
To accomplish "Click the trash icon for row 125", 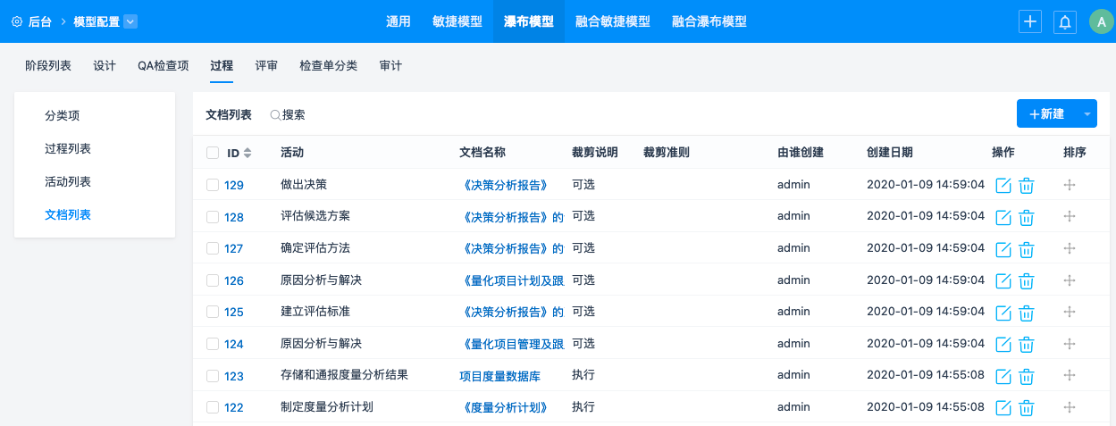I will click(1027, 313).
